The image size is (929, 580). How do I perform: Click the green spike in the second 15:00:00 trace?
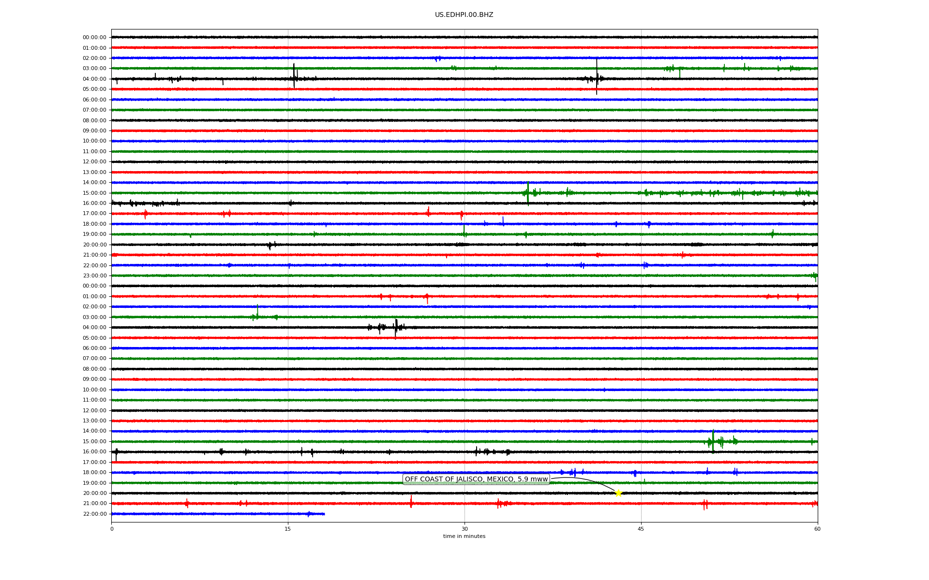point(713,441)
